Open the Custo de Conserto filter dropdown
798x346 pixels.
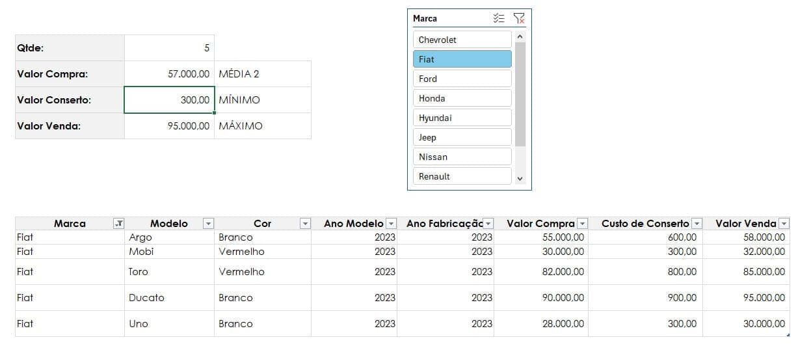pyautogui.click(x=697, y=224)
